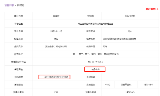Click contract number 深地合字(1994)0025号

point(56,47)
